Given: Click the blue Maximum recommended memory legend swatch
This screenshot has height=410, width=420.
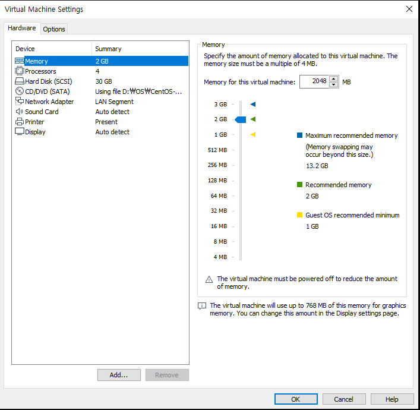Looking at the screenshot, I should (x=300, y=135).
